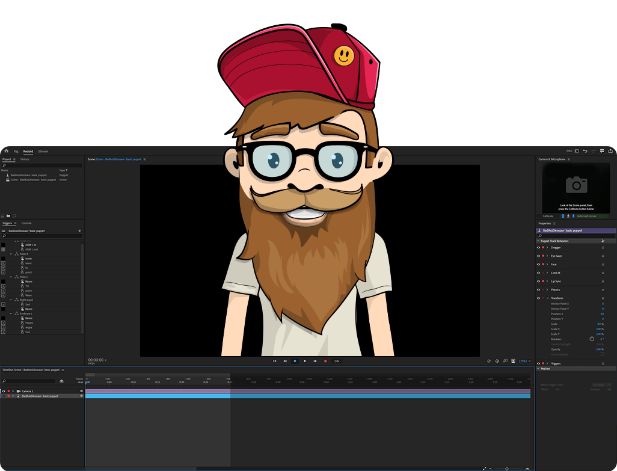
Task: Open the Controls tab
Action: (26, 223)
